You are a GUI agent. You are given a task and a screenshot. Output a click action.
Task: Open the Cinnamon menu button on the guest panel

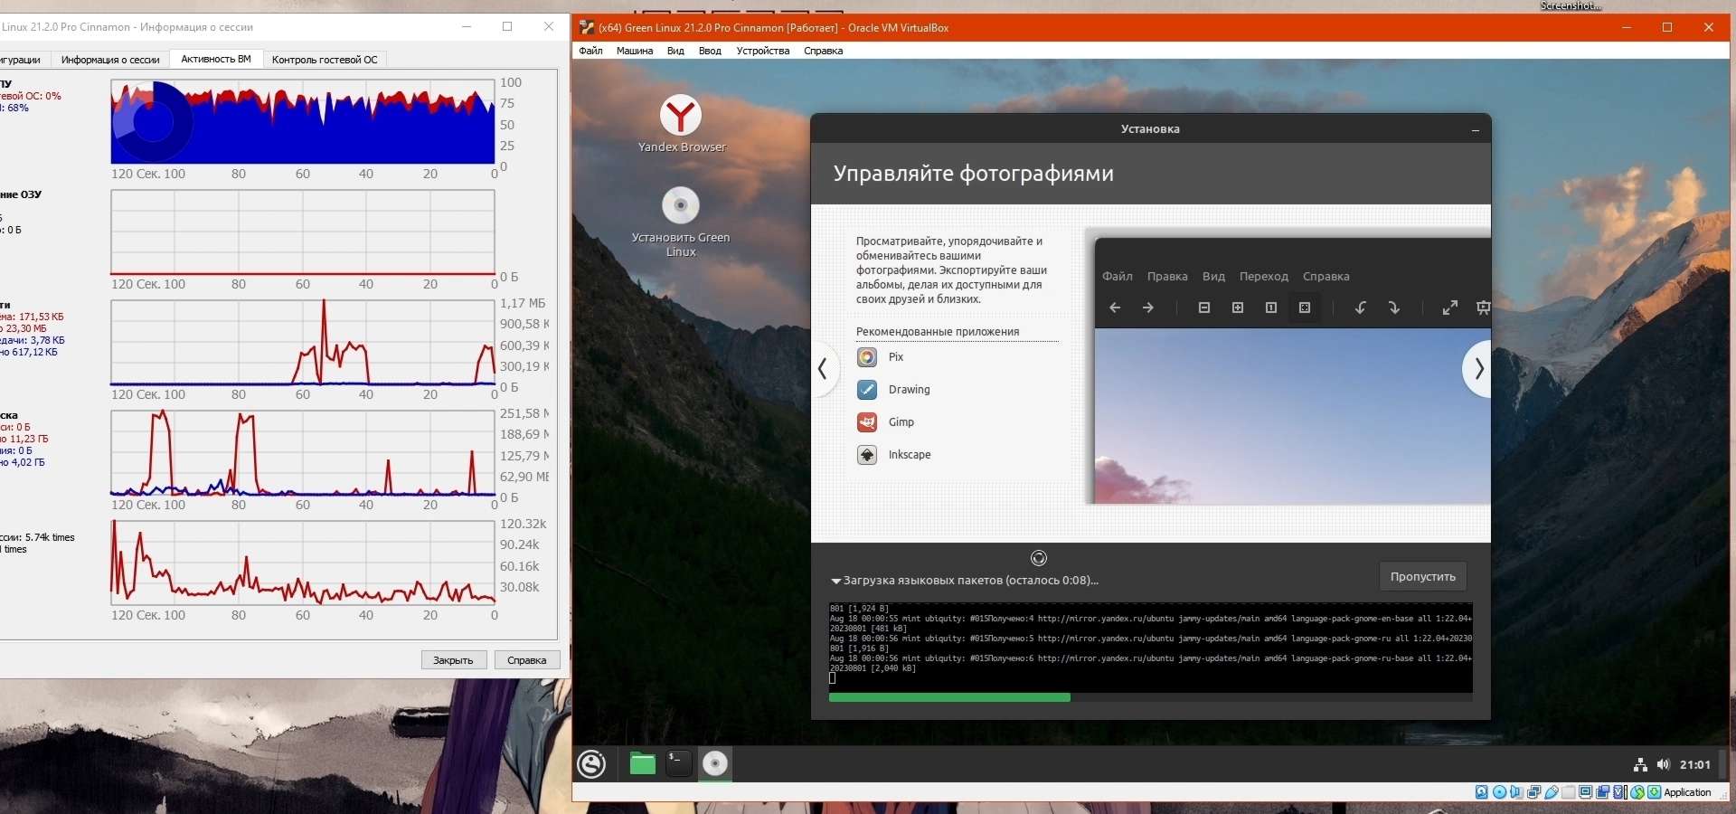pos(592,764)
